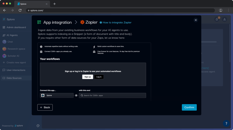Click the Data Sources braces icon
Viewport: 233px width, 130px height.
pos(4,78)
